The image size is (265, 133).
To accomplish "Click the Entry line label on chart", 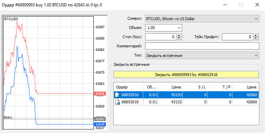I will point(8,117).
